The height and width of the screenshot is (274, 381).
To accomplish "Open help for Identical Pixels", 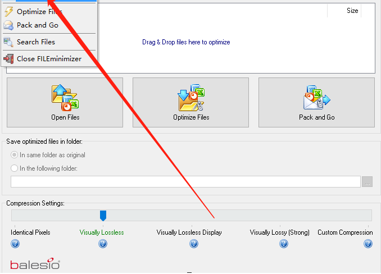I will (x=15, y=244).
